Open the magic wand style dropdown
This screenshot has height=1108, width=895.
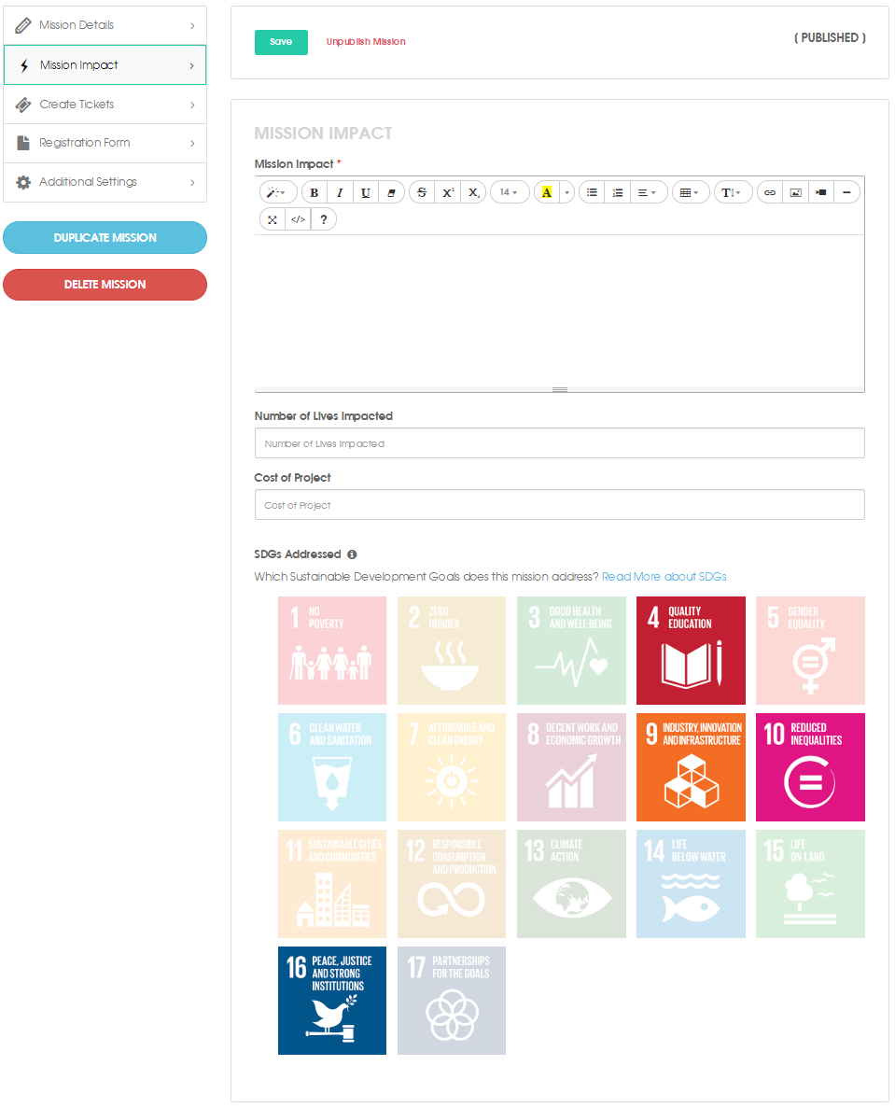(x=277, y=192)
